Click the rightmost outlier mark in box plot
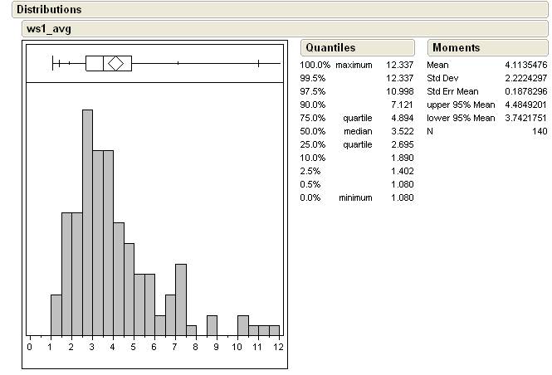Viewport: 552px width, 375px height. click(258, 63)
